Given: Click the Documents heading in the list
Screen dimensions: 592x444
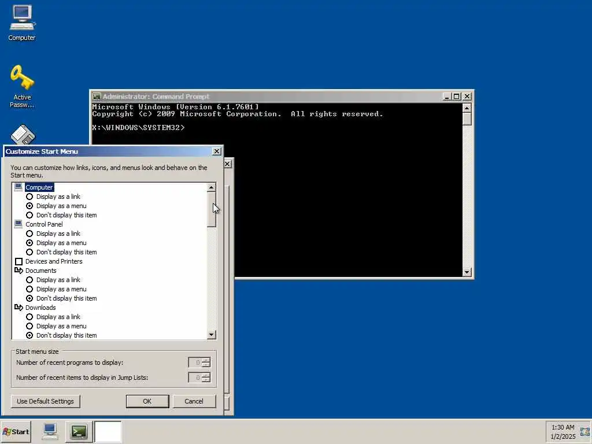Looking at the screenshot, I should pos(41,271).
